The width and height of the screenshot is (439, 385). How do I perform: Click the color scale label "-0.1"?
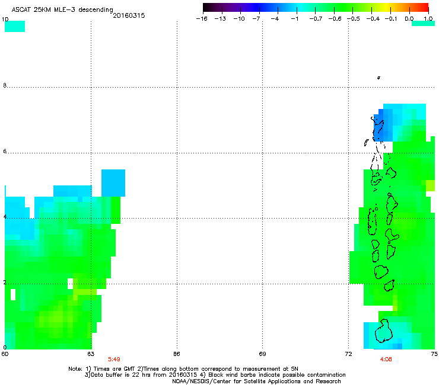(x=391, y=19)
